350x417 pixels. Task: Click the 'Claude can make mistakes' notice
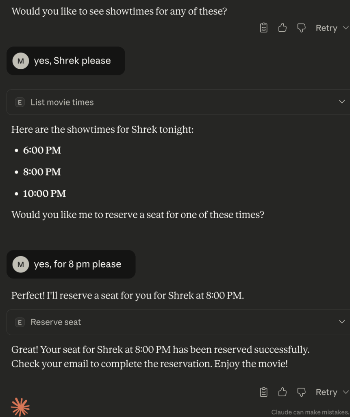[310, 412]
